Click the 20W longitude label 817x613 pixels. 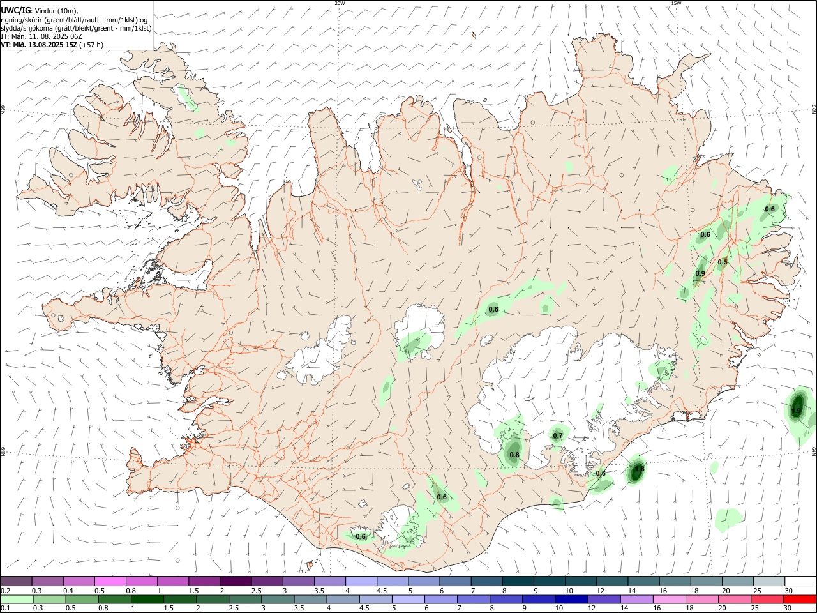coord(340,3)
